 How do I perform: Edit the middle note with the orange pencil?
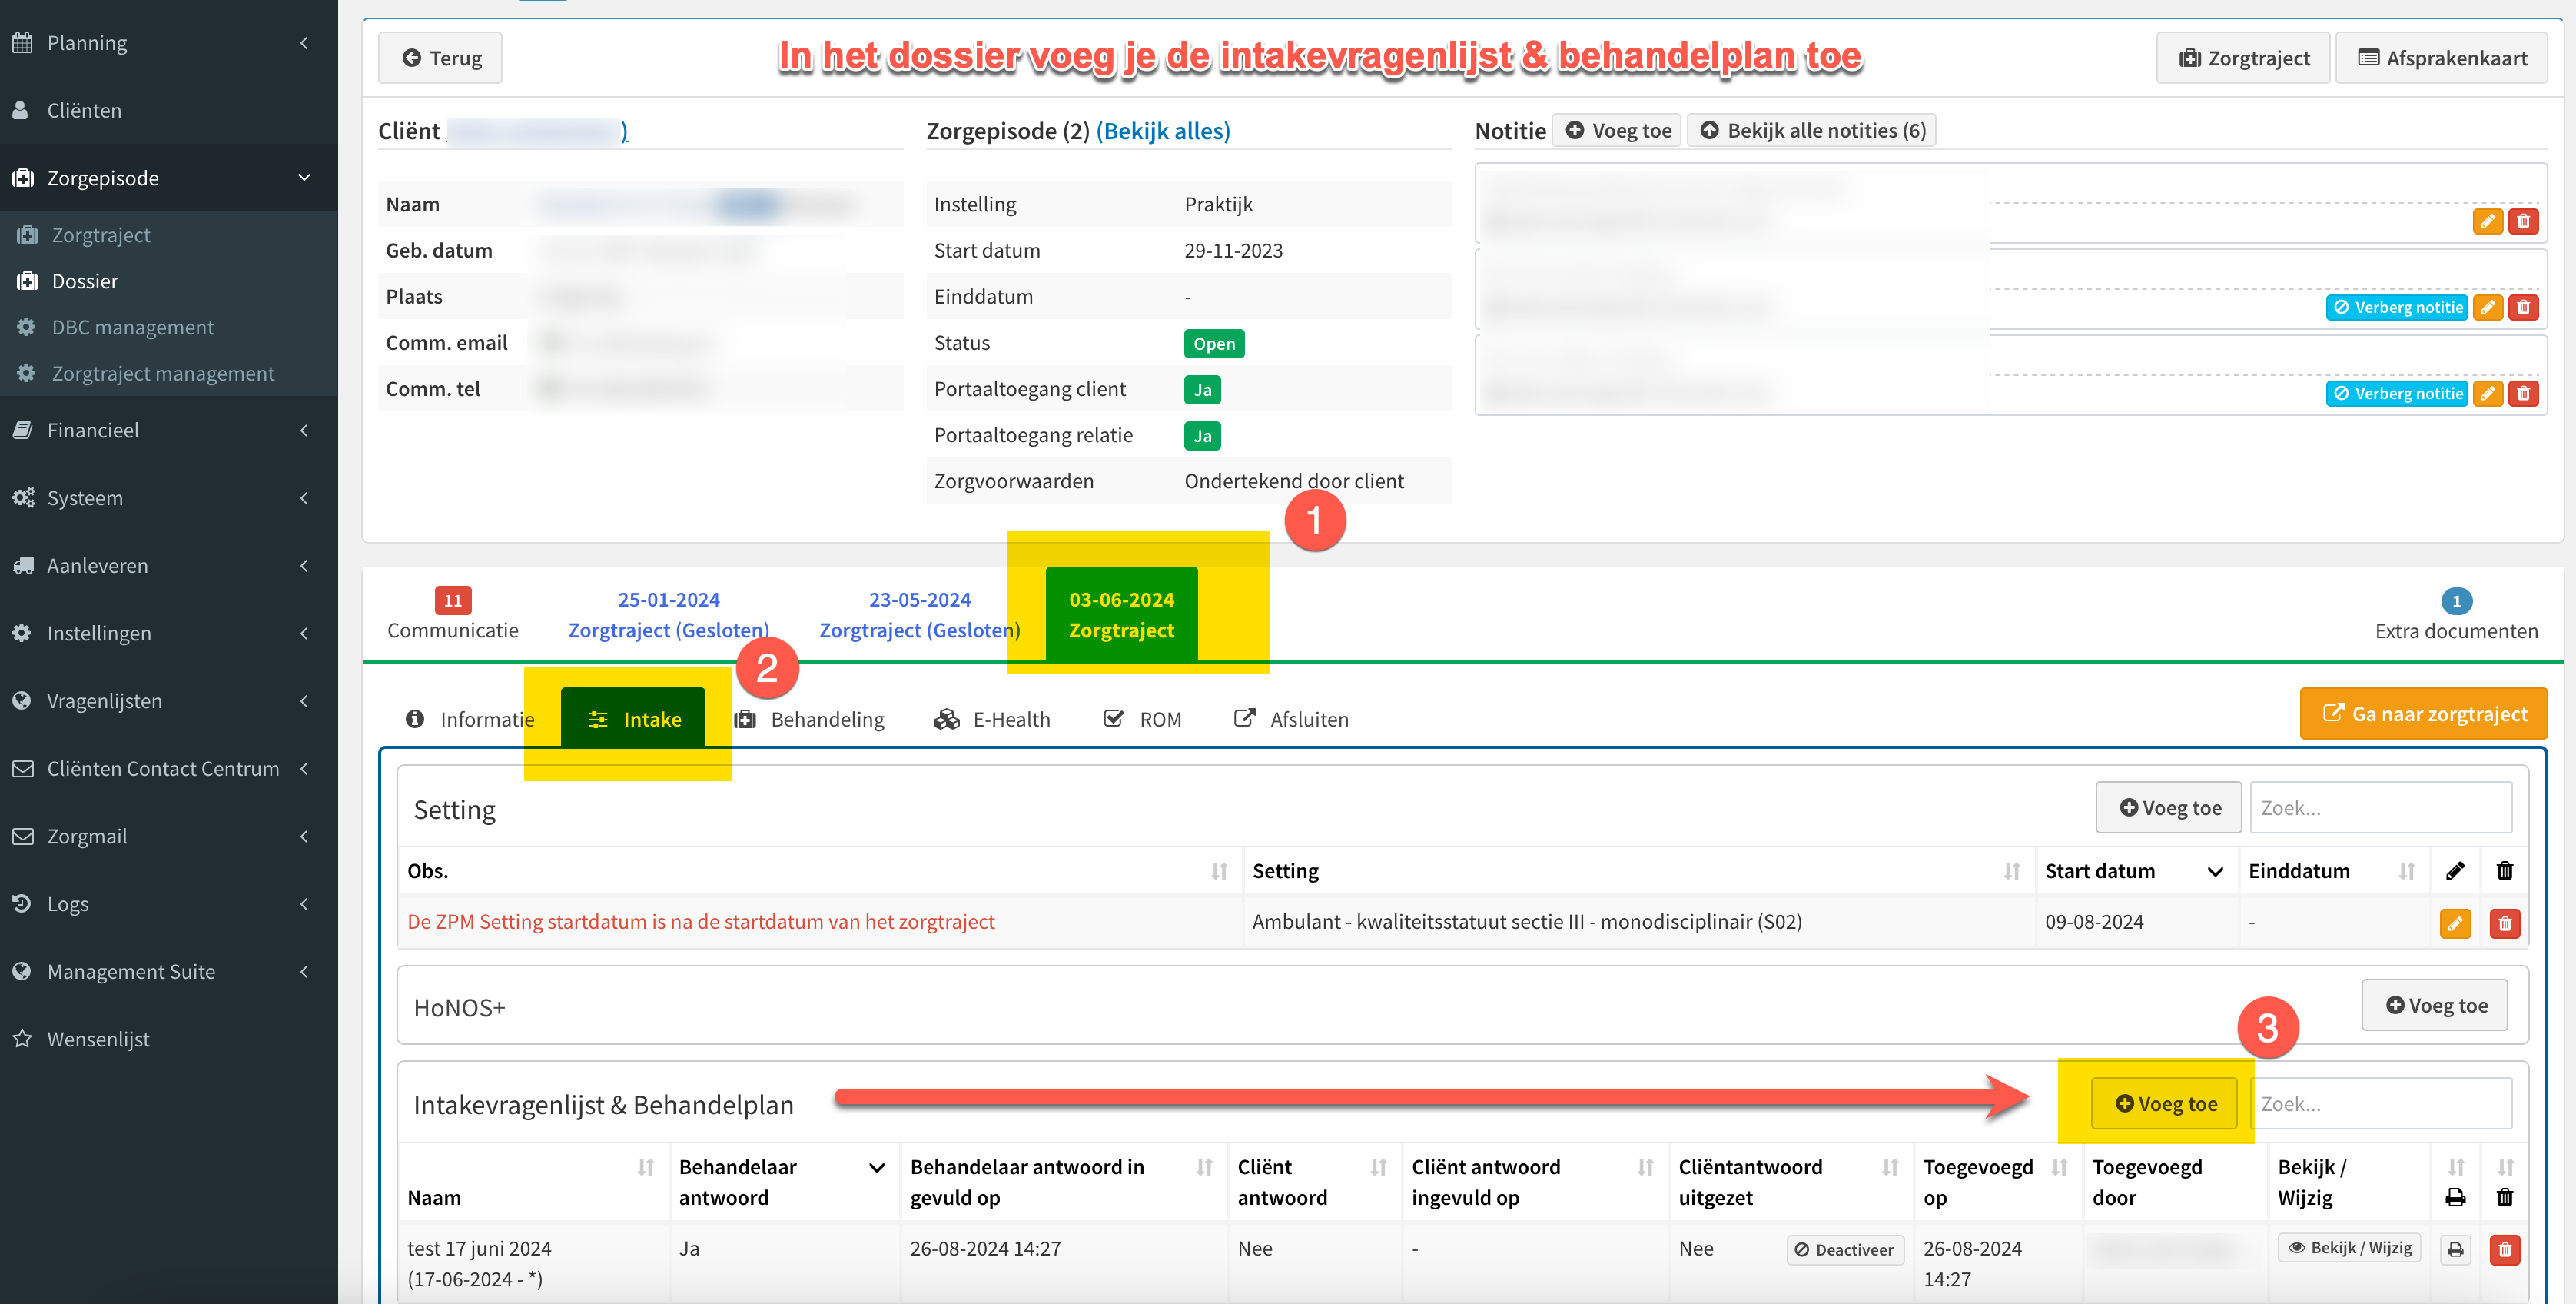tap(2487, 308)
